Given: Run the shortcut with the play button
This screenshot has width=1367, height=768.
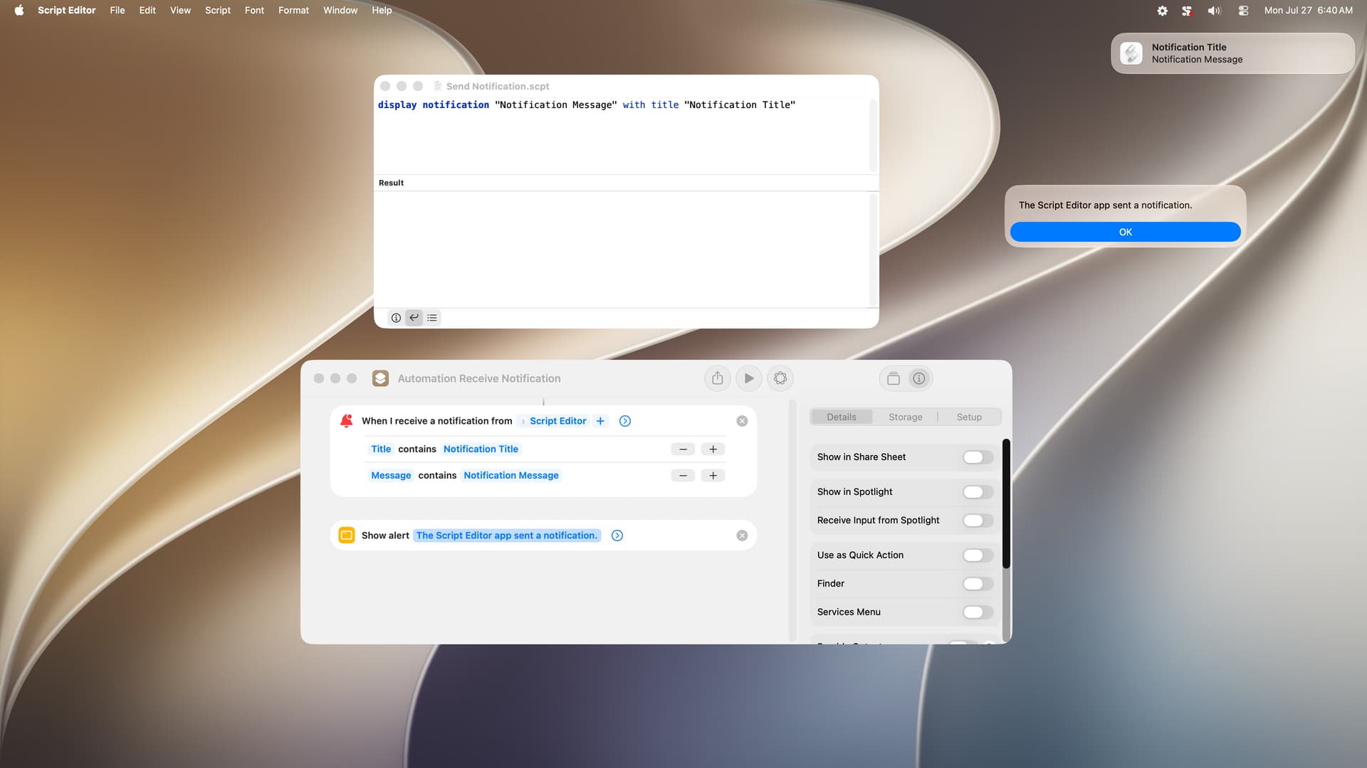Looking at the screenshot, I should pos(749,378).
